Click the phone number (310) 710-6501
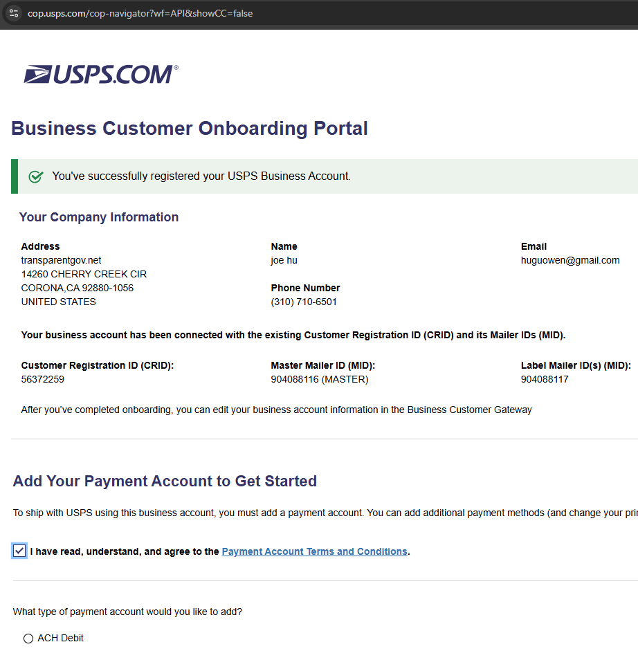The width and height of the screenshot is (638, 651). [x=304, y=302]
